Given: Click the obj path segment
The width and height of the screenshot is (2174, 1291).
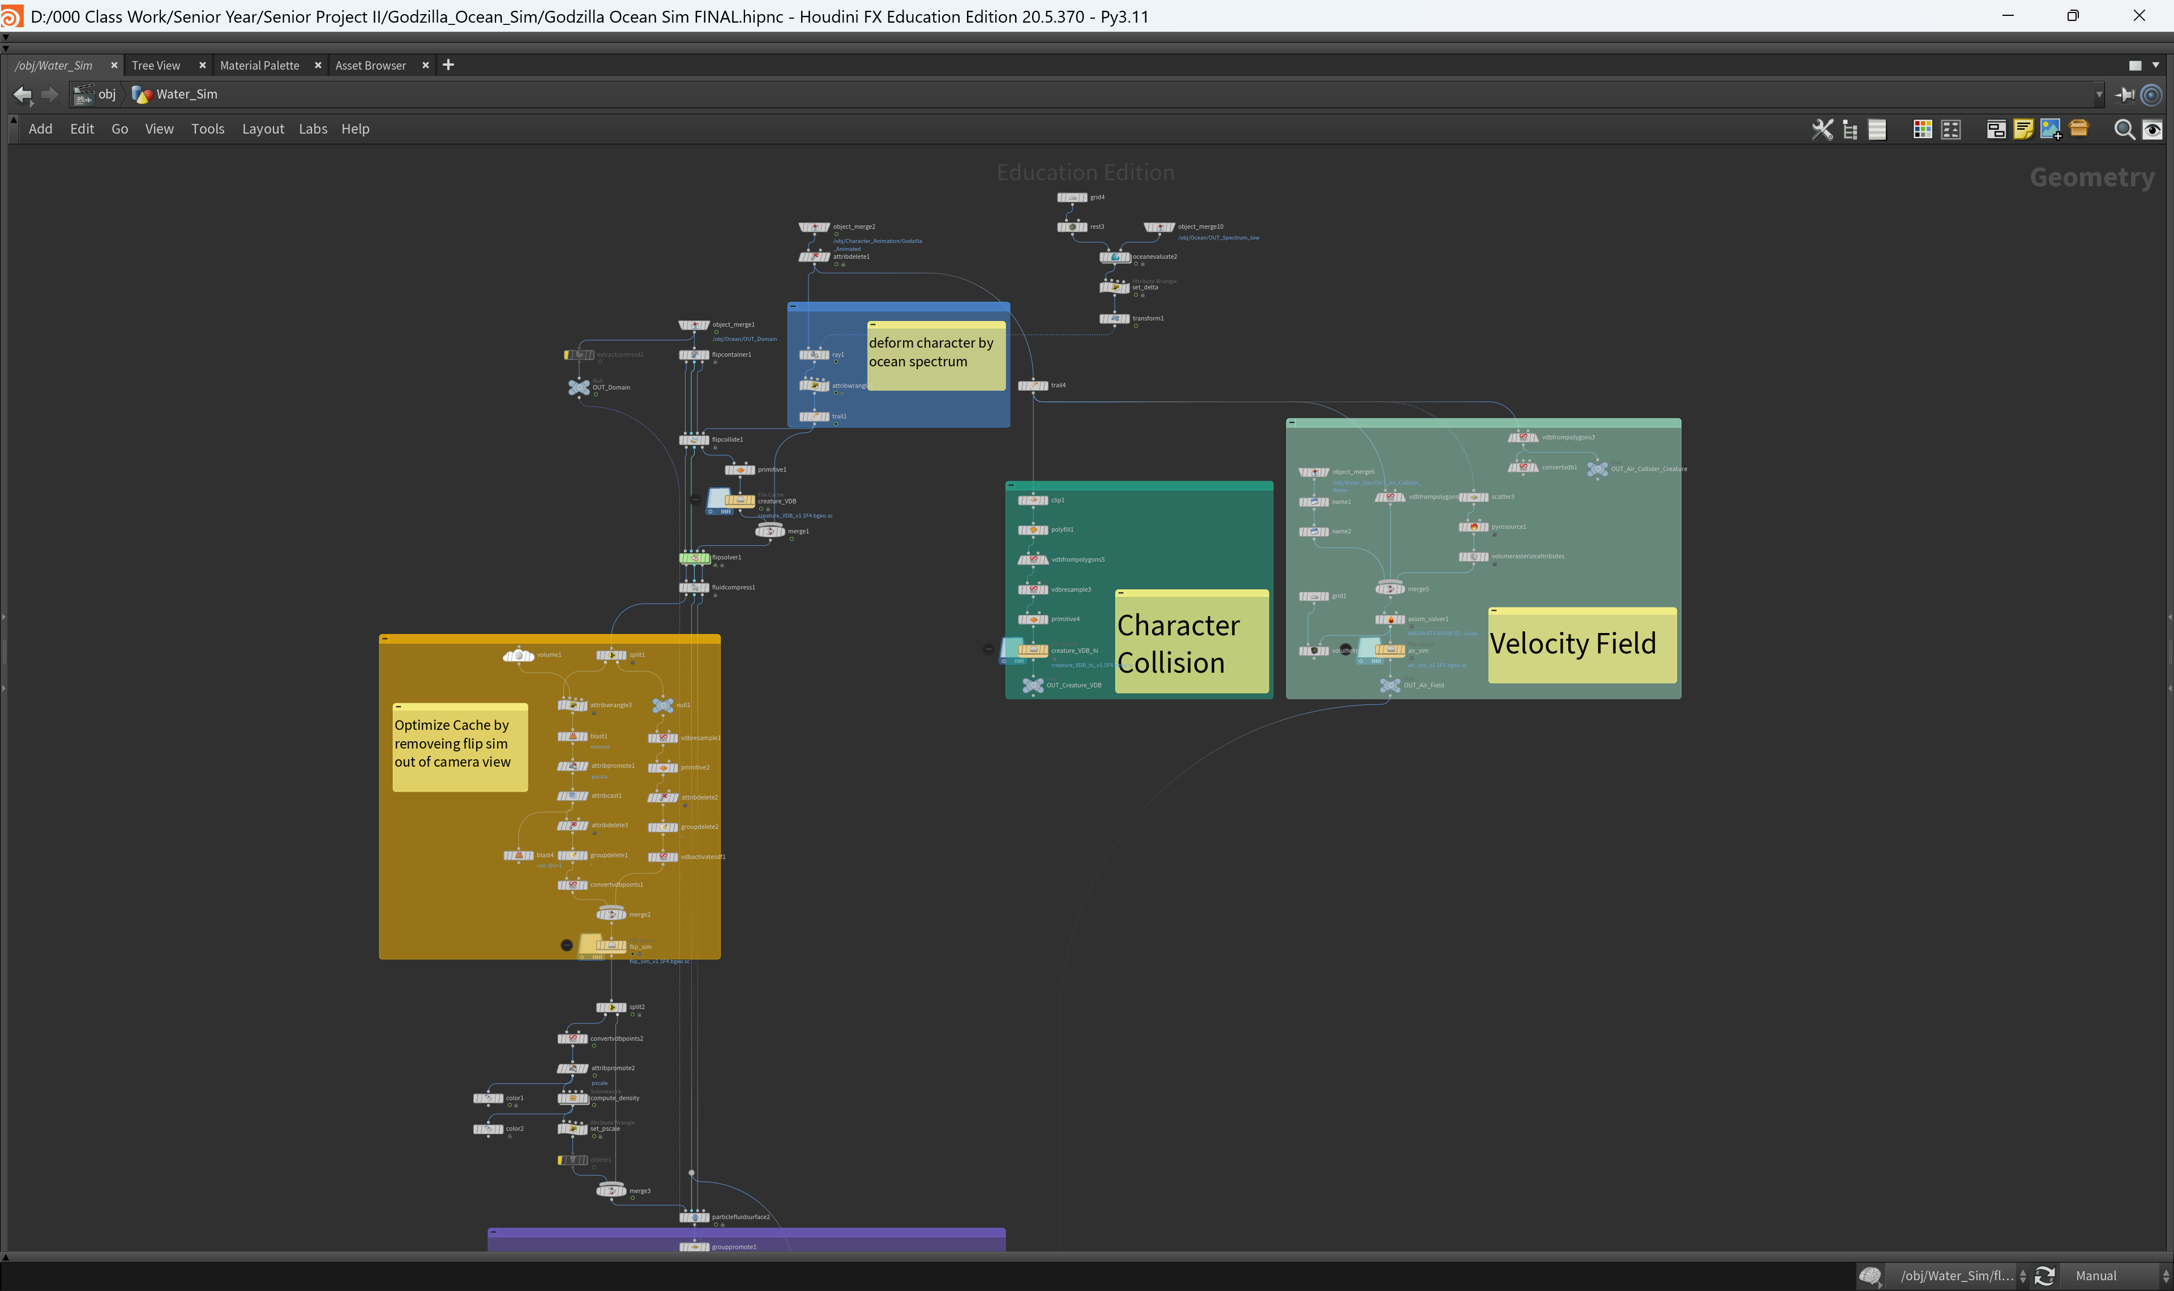Looking at the screenshot, I should point(96,94).
